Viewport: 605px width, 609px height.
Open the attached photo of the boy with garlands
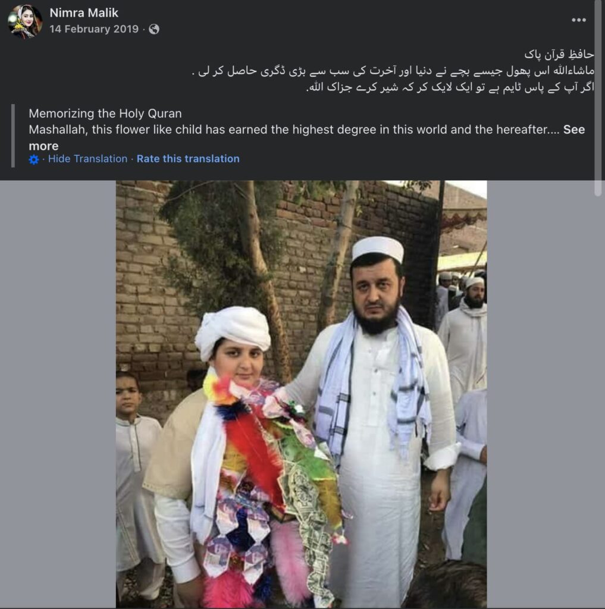(x=301, y=394)
